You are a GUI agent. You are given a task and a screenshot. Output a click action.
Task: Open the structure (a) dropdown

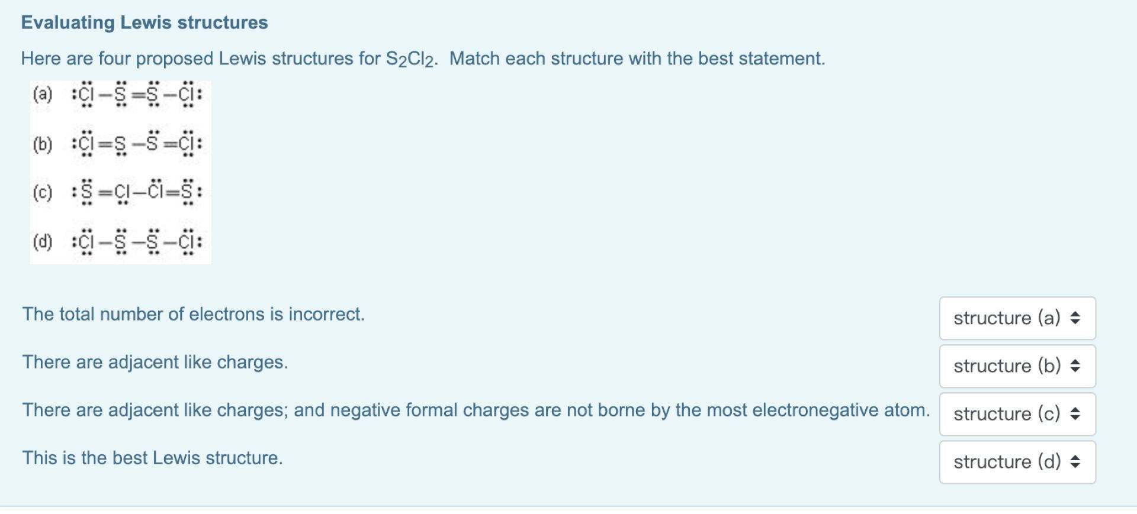1017,318
